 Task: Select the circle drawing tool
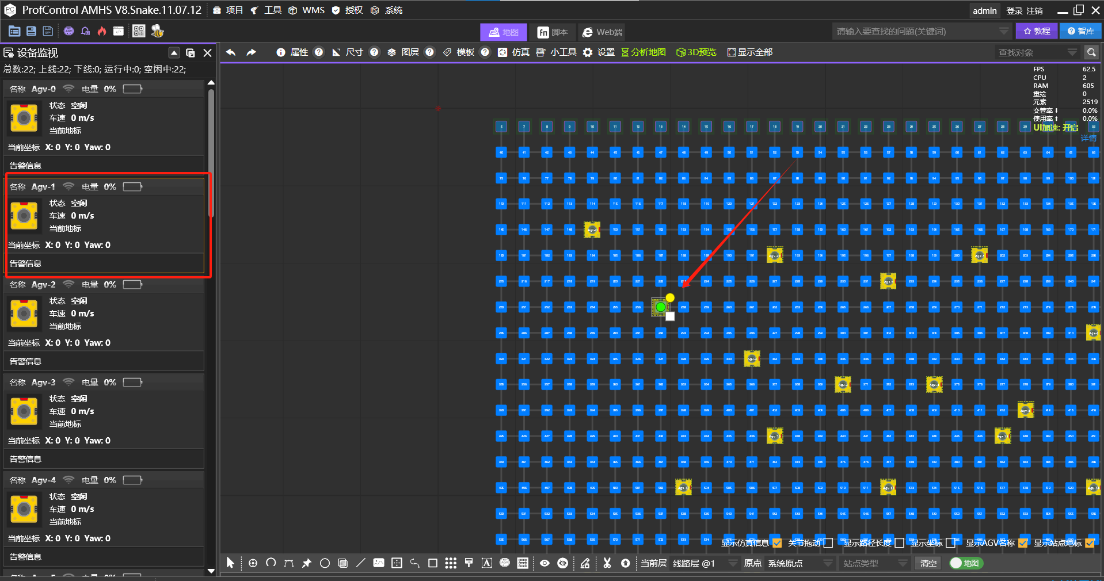pyautogui.click(x=325, y=563)
